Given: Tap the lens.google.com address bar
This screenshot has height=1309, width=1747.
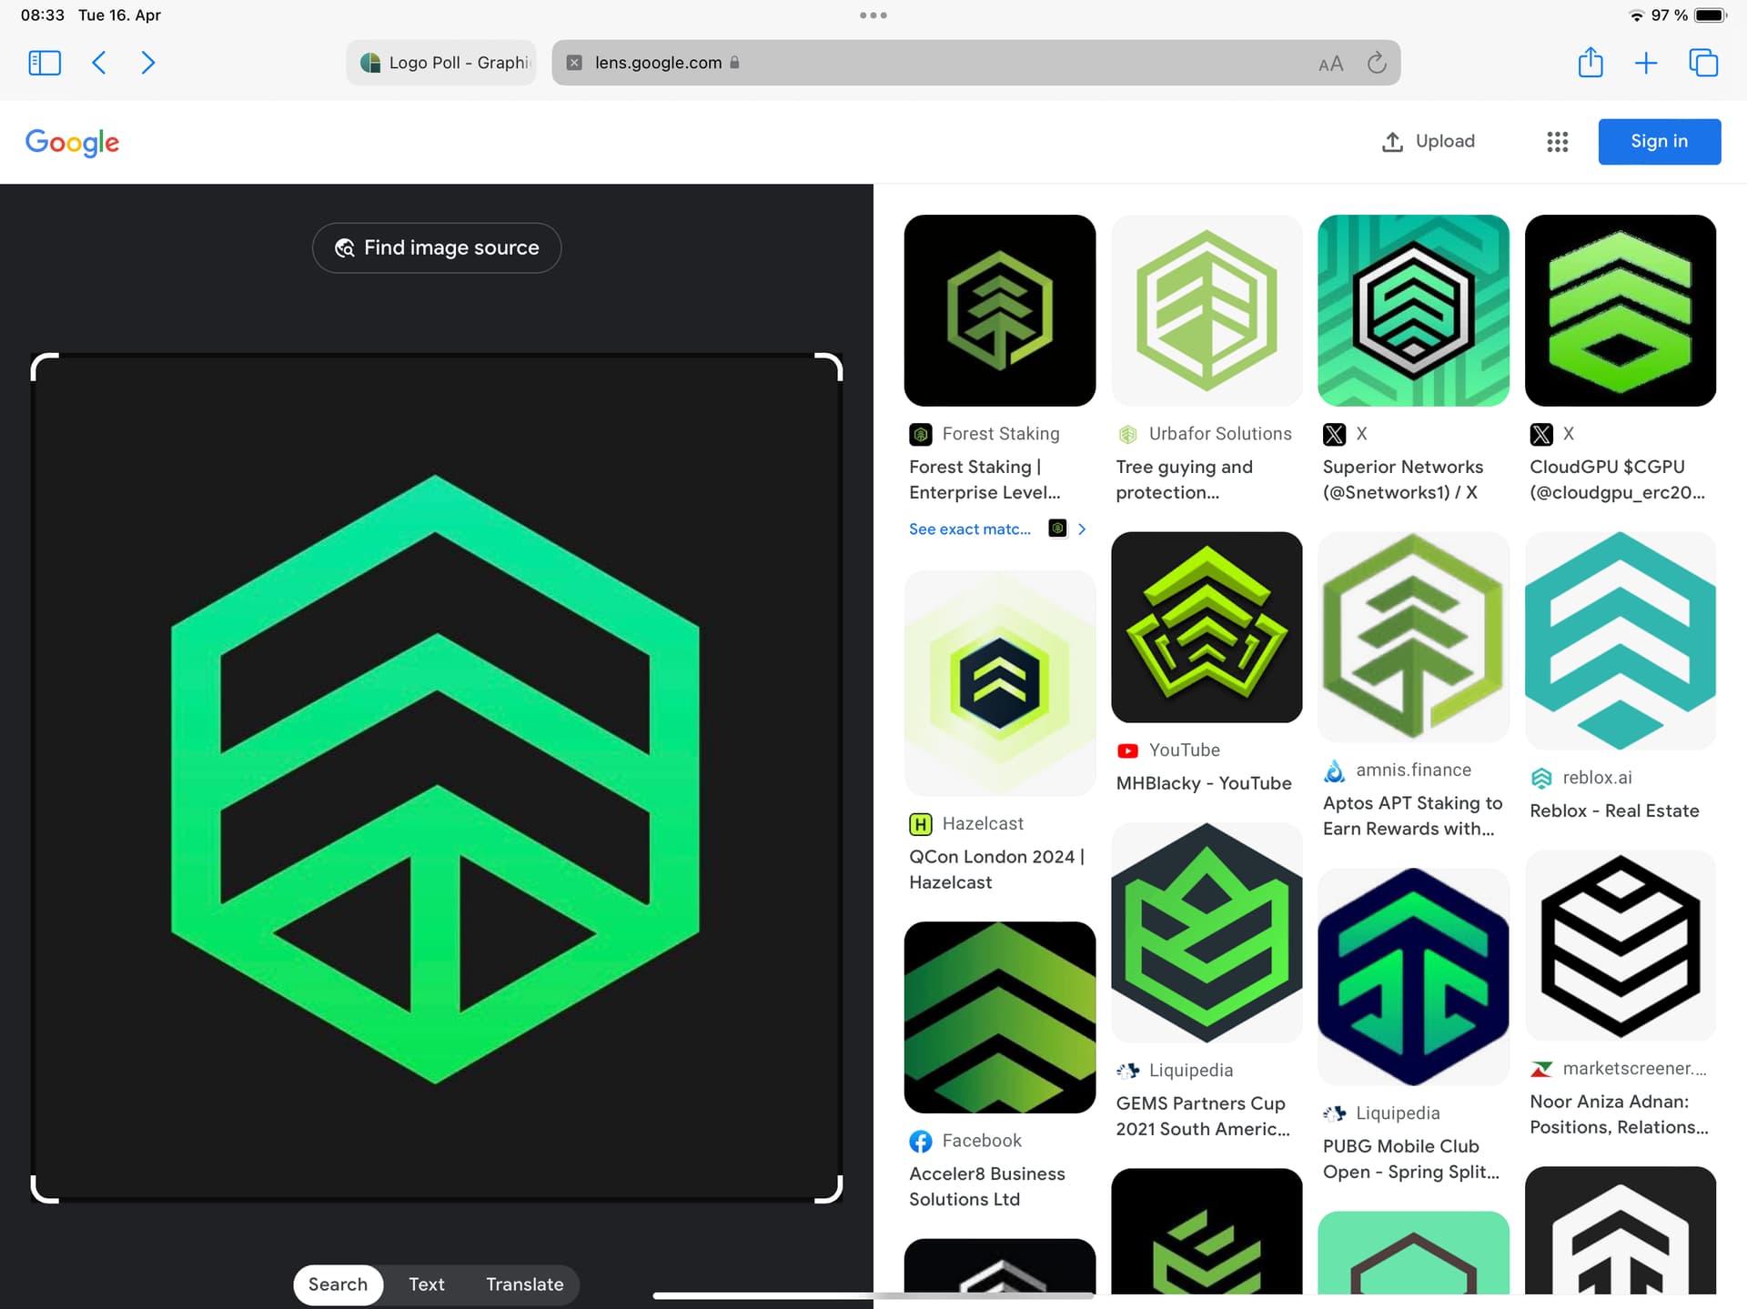Looking at the screenshot, I should pyautogui.click(x=975, y=63).
